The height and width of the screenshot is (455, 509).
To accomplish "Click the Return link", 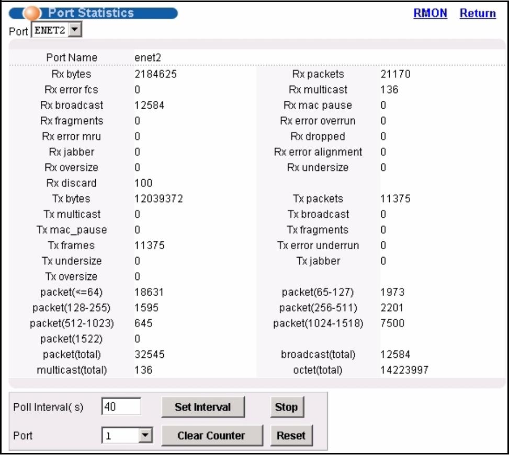I will pyautogui.click(x=478, y=13).
